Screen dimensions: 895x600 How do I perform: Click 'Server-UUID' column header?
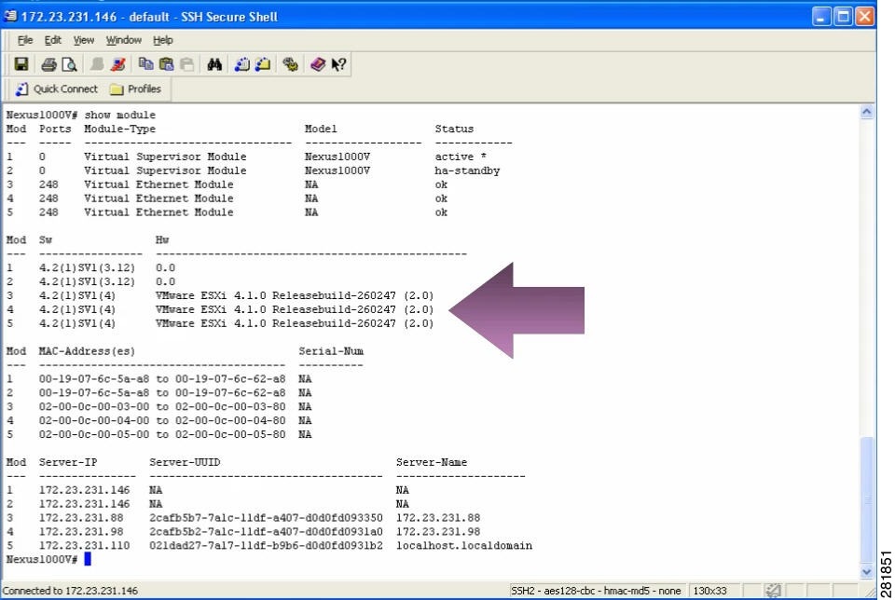185,462
